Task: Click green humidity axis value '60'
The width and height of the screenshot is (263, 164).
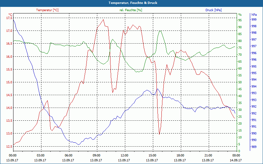Action: coord(240,69)
